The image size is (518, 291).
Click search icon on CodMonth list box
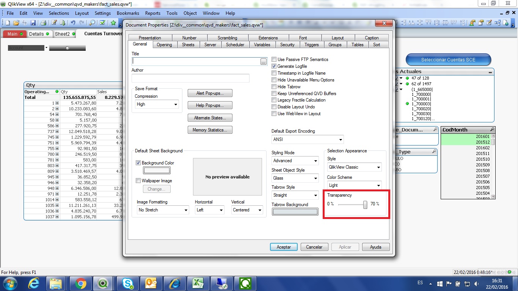(493, 130)
